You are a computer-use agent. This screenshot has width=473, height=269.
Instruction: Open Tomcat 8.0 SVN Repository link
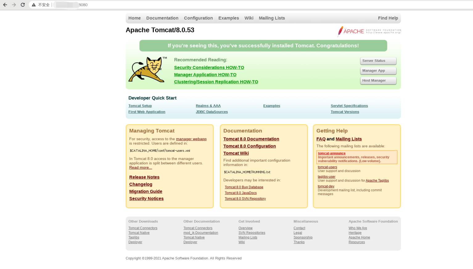(x=245, y=199)
